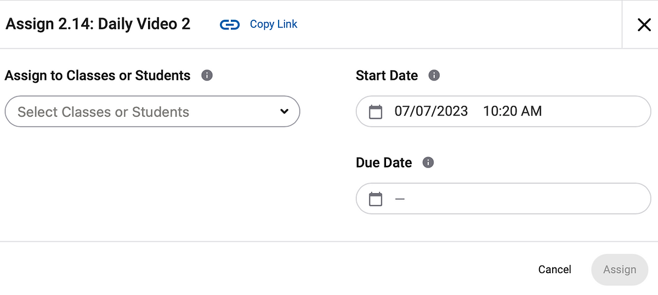The width and height of the screenshot is (658, 295).
Task: Click the Due Date label
Action: coord(384,163)
